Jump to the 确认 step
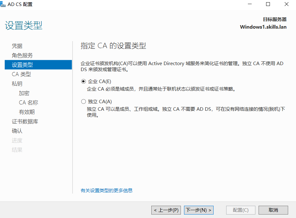Screen dimensions: 296x218 point(17,131)
